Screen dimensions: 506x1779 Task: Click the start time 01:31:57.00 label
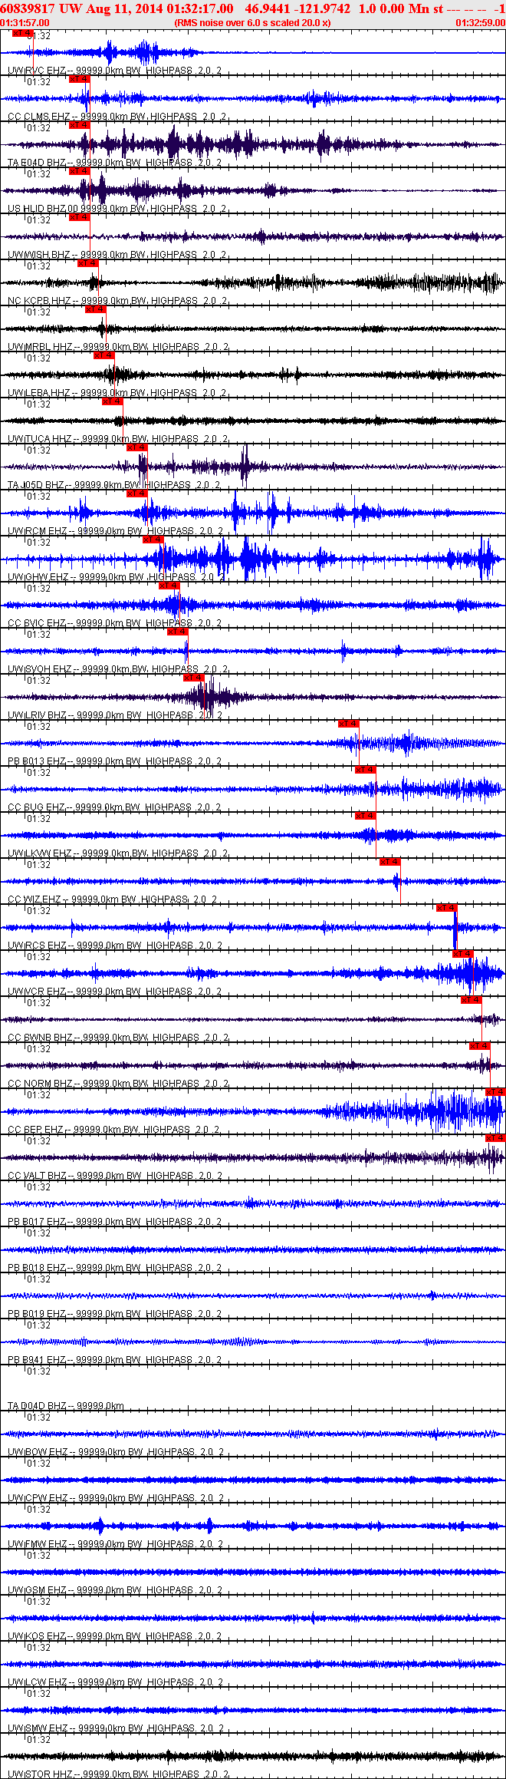(x=25, y=23)
